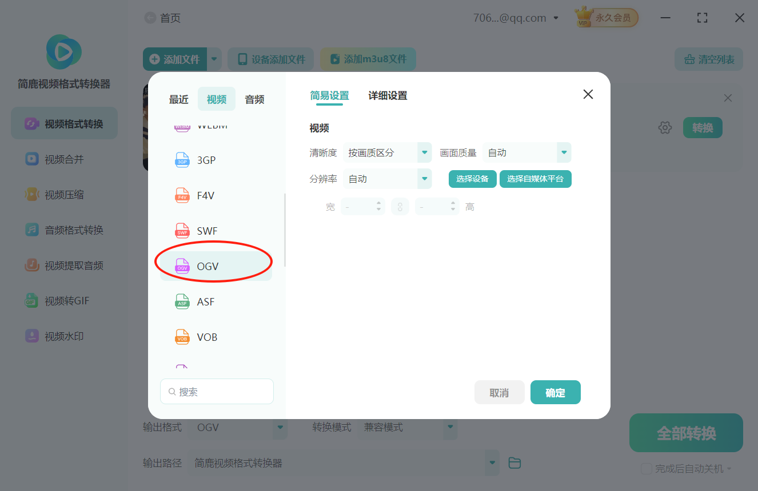
Task: Switch to the 音频 format category tab
Action: 254,99
